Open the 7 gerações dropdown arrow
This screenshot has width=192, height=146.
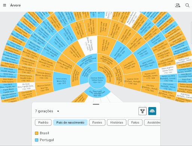click(x=58, y=111)
